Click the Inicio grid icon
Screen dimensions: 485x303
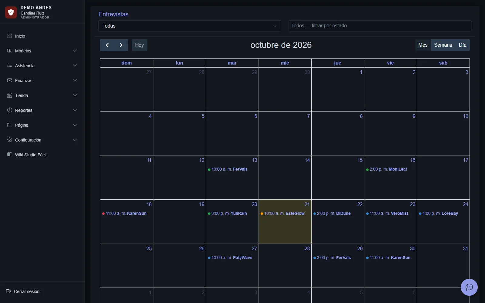10,36
